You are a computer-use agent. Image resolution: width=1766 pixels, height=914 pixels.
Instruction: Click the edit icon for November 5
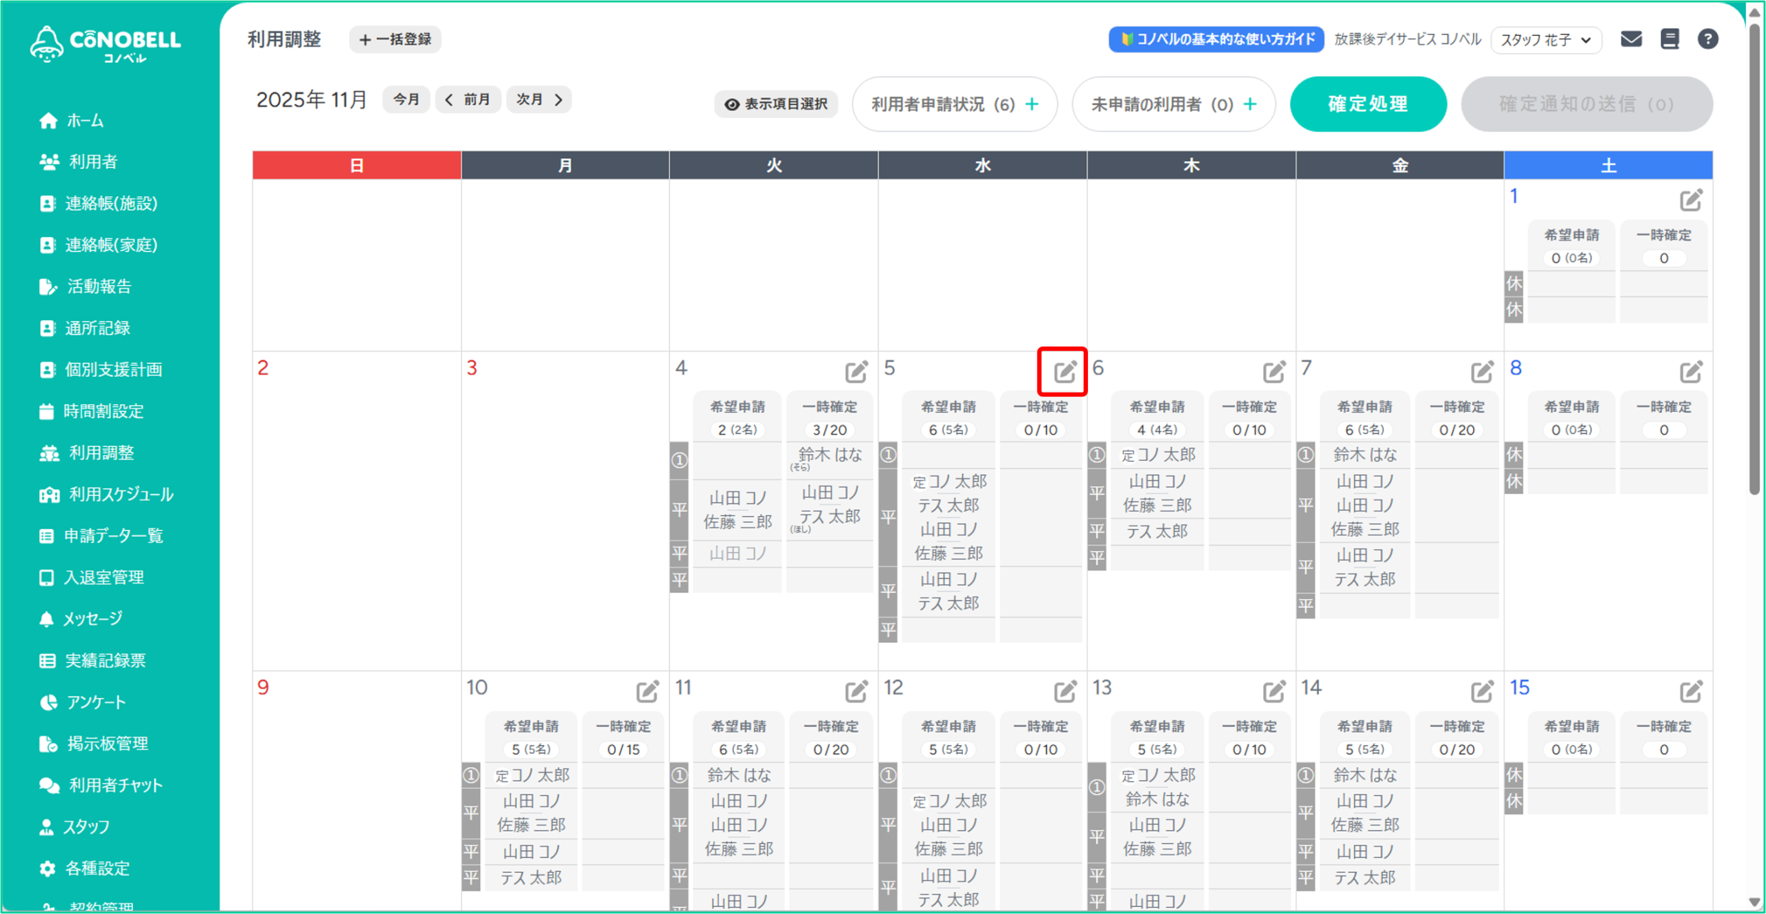[1064, 372]
